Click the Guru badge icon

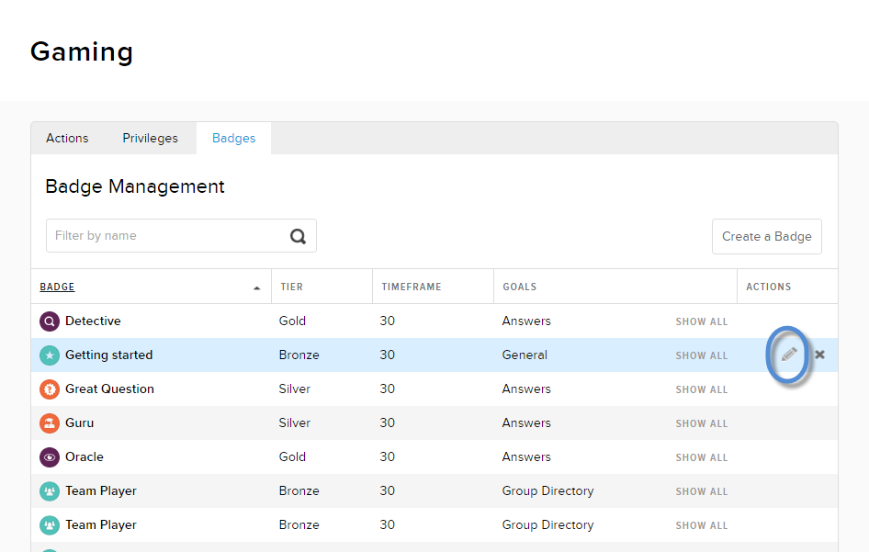[x=49, y=423]
